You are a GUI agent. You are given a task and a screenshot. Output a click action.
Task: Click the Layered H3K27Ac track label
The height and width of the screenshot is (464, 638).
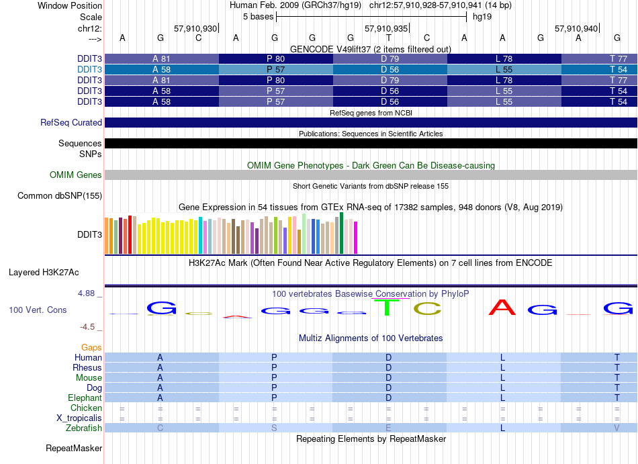[44, 272]
